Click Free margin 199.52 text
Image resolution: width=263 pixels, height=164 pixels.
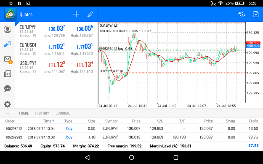(x=124, y=146)
